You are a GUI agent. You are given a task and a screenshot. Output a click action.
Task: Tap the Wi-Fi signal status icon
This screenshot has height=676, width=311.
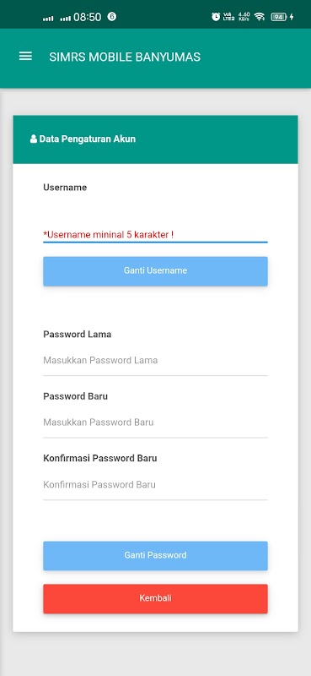260,17
